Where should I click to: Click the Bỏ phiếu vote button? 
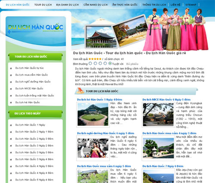(132, 64)
